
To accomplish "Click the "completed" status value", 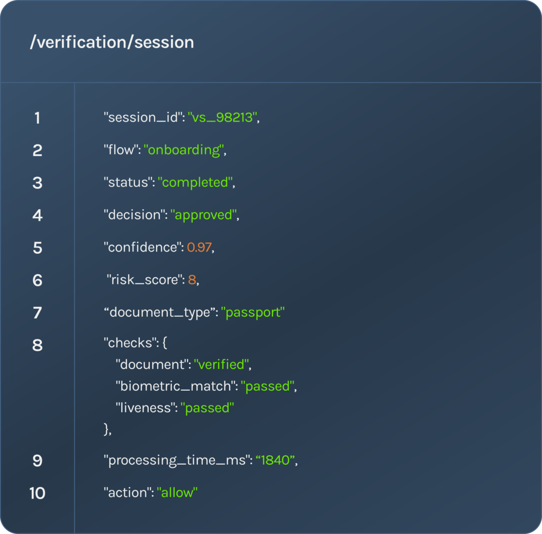I will click(195, 182).
